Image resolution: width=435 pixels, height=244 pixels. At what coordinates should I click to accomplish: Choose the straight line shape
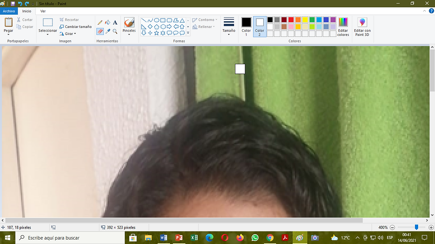click(x=144, y=20)
